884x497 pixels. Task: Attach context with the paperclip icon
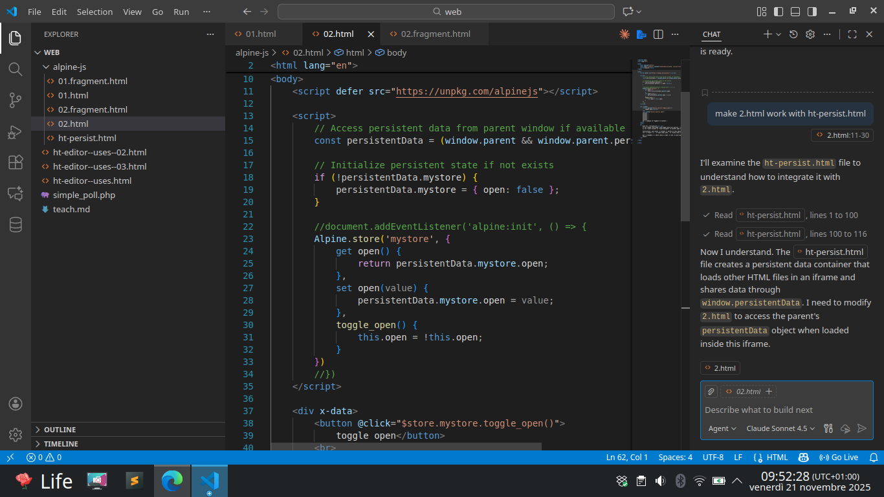pyautogui.click(x=711, y=392)
